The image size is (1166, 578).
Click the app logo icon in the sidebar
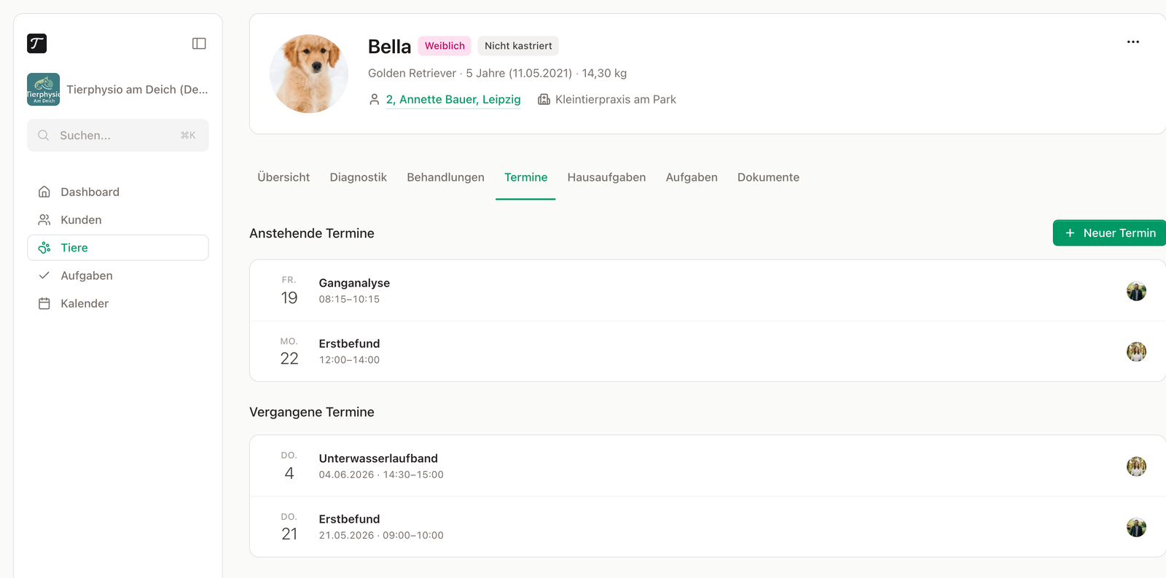pos(37,44)
